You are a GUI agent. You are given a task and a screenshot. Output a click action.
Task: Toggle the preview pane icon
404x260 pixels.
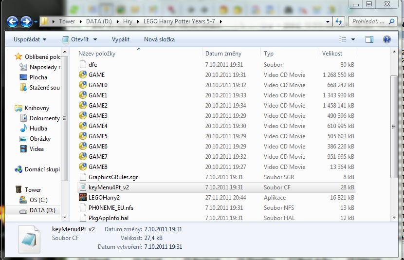point(369,39)
